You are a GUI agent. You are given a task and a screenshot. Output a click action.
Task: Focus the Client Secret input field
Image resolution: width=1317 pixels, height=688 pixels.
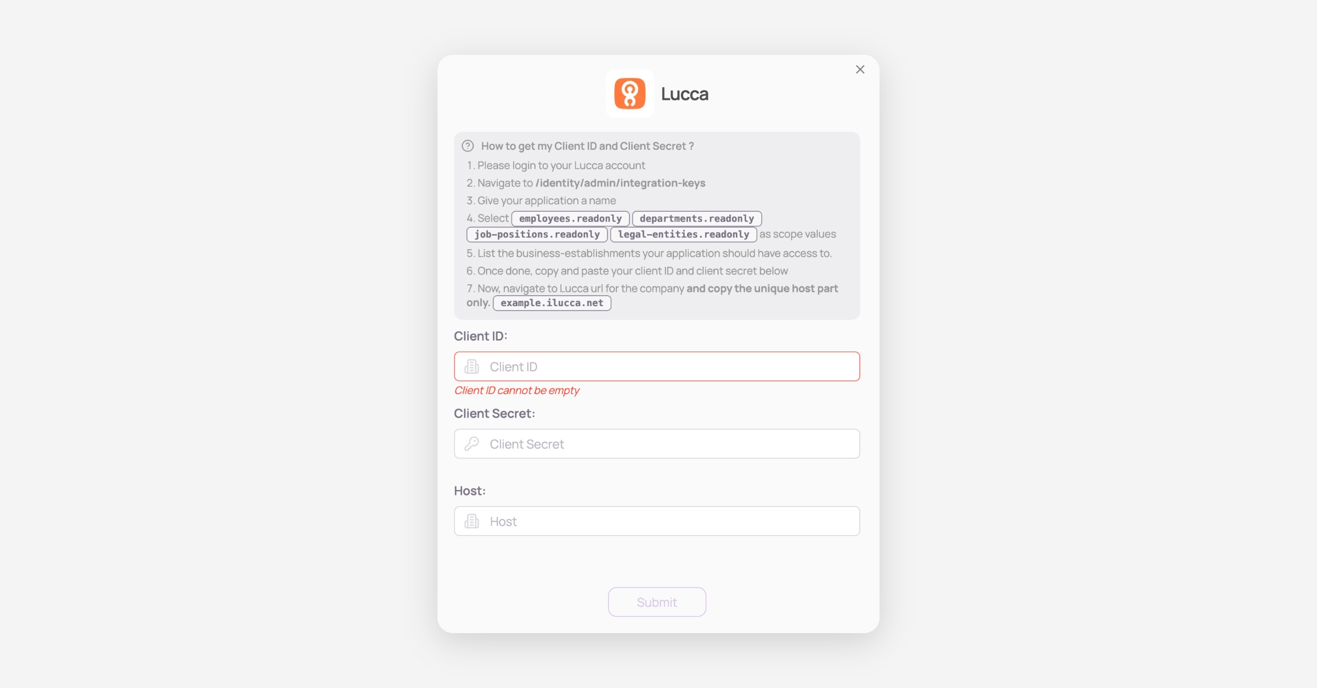(x=669, y=444)
